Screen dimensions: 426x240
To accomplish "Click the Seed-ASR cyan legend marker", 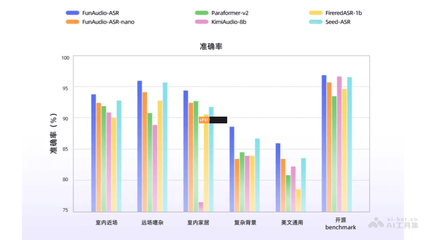I will (x=315, y=22).
